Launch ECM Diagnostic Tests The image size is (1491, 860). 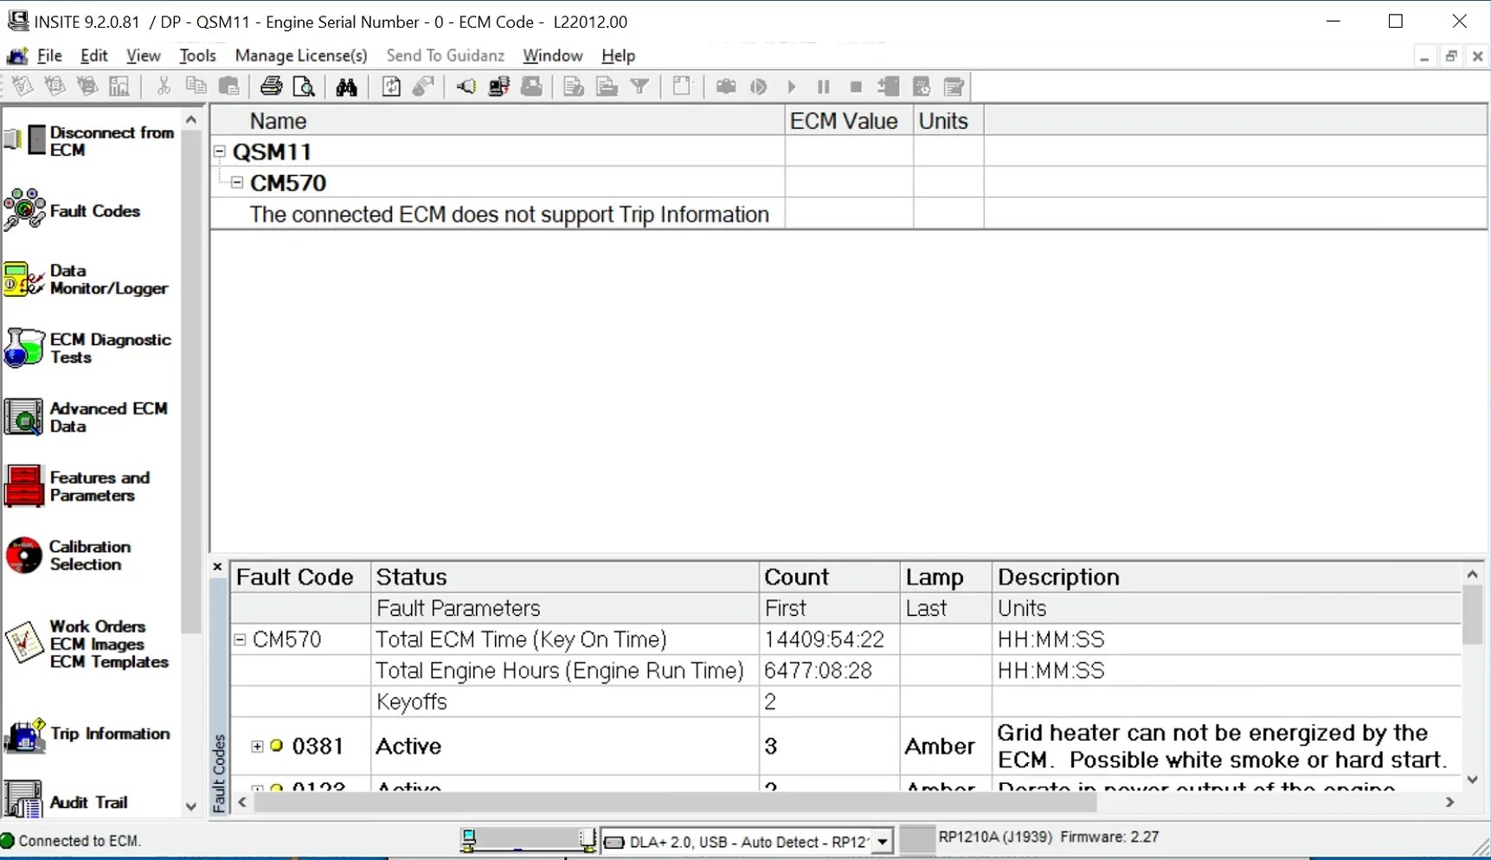[x=87, y=349]
